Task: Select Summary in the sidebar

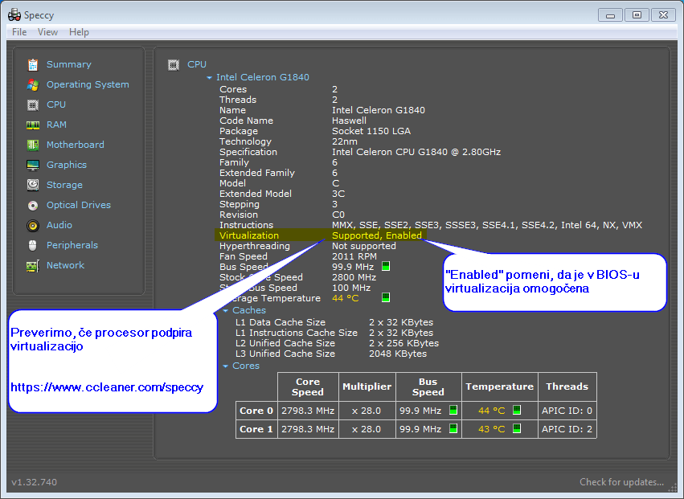Action: point(69,64)
